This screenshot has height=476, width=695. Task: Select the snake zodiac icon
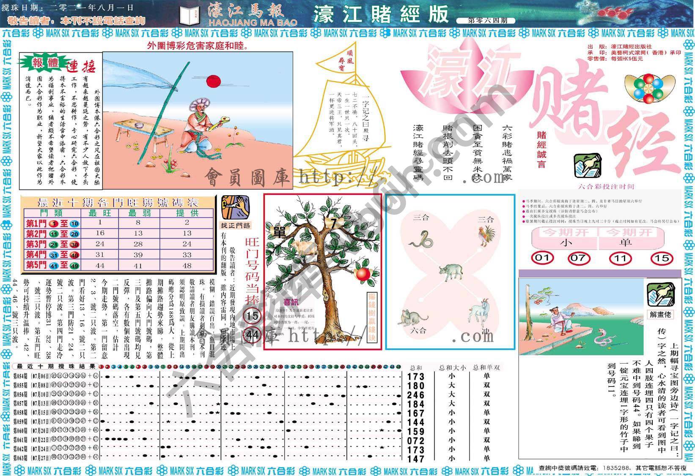coord(422,239)
